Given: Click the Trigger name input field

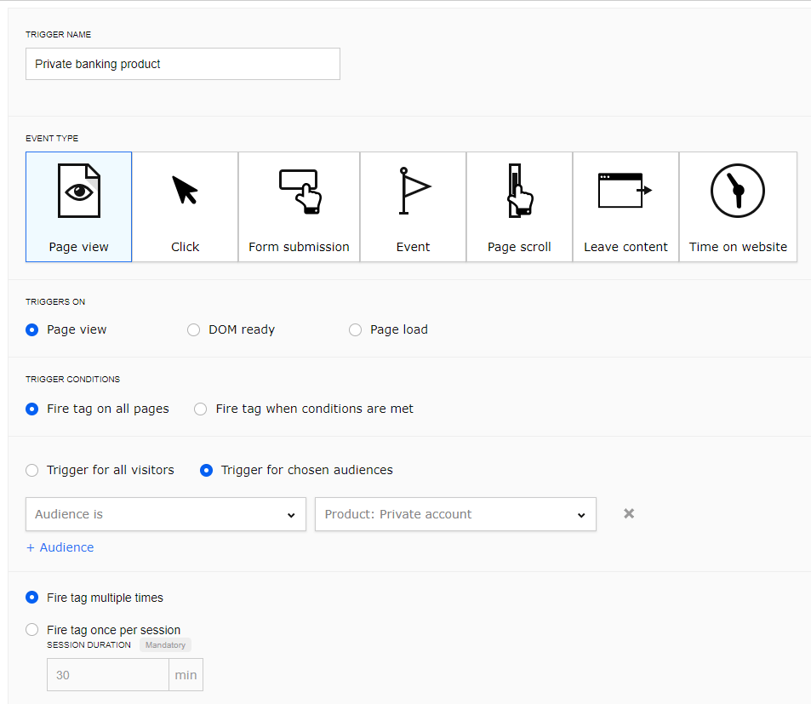Looking at the screenshot, I should [182, 64].
